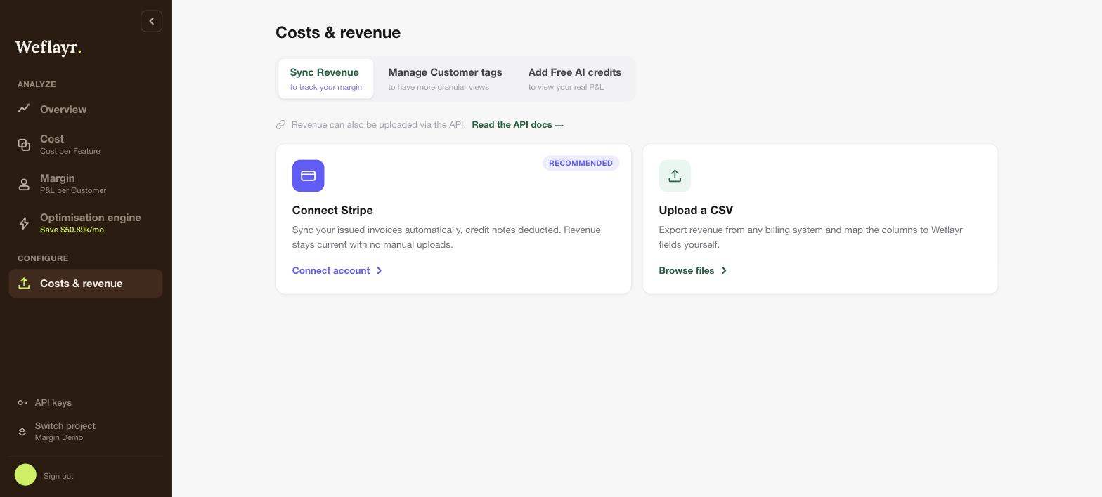1102x497 pixels.
Task: Click the Overview trend-line icon
Action: pyautogui.click(x=24, y=108)
